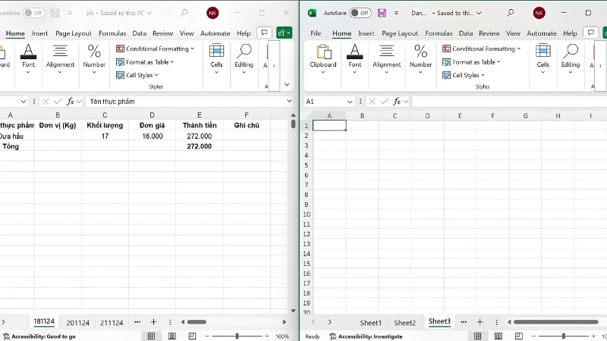Click Enter checkmark in left formula bar
Screen dimensions: 607x341
pos(58,102)
